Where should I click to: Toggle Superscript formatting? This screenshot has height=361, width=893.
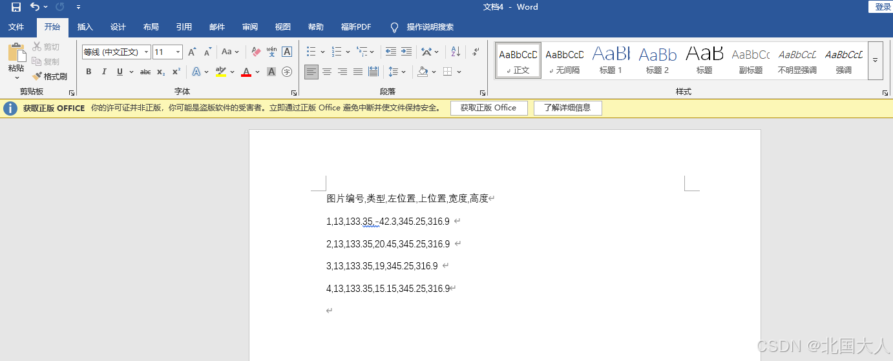(x=176, y=72)
